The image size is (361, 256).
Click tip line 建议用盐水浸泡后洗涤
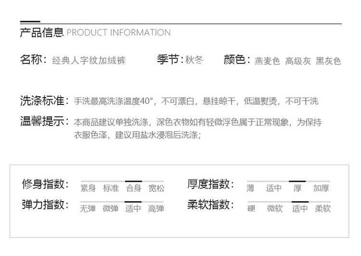tap(156, 135)
